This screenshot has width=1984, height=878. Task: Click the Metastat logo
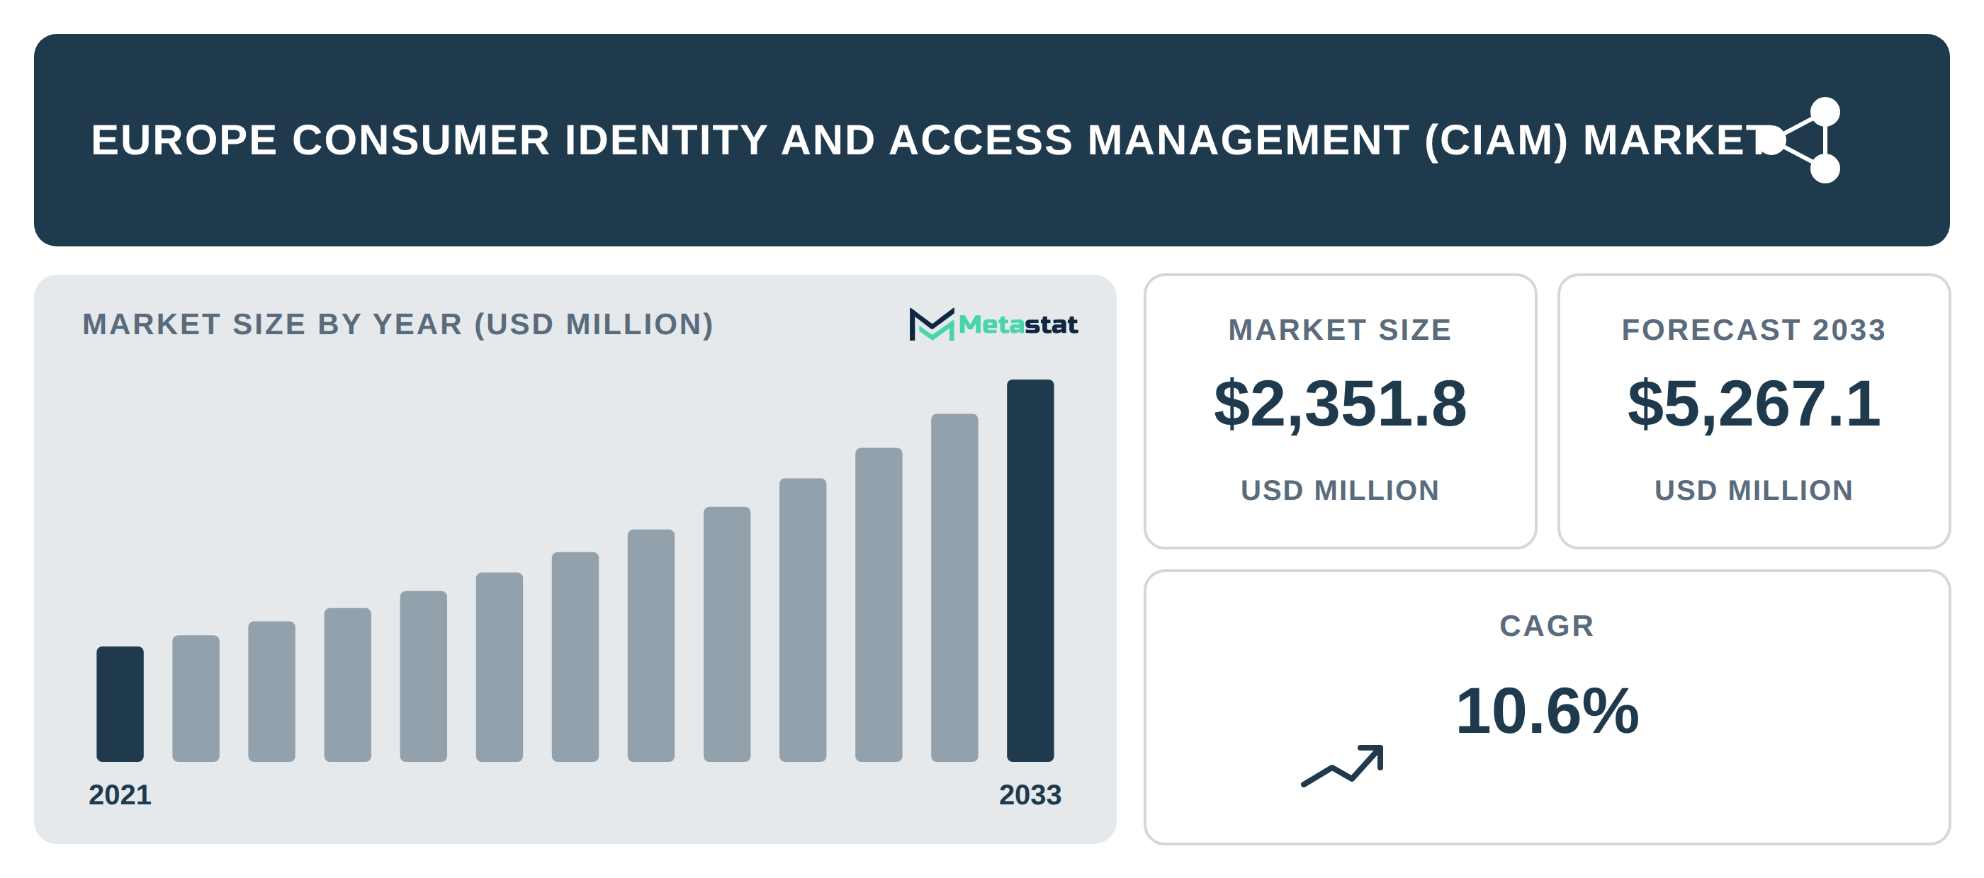[993, 324]
